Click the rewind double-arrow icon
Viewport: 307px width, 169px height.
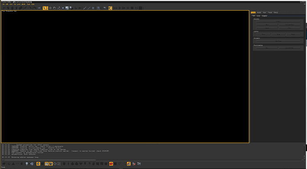115,8
